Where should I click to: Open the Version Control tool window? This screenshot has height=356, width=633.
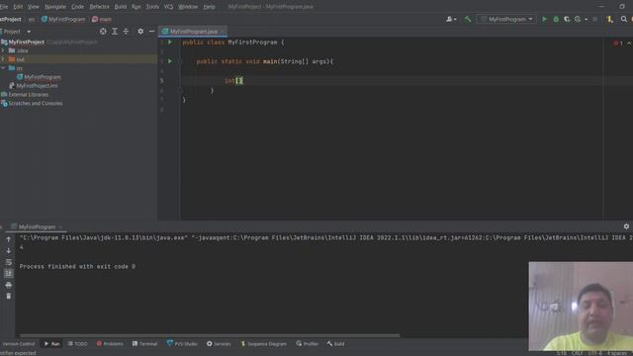point(18,344)
